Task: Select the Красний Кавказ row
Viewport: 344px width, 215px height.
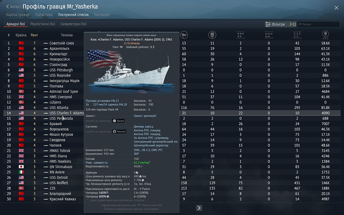Action: [x=172, y=199]
